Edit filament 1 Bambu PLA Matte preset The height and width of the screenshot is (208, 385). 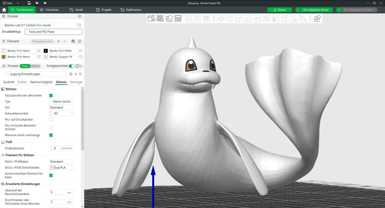tap(39, 50)
